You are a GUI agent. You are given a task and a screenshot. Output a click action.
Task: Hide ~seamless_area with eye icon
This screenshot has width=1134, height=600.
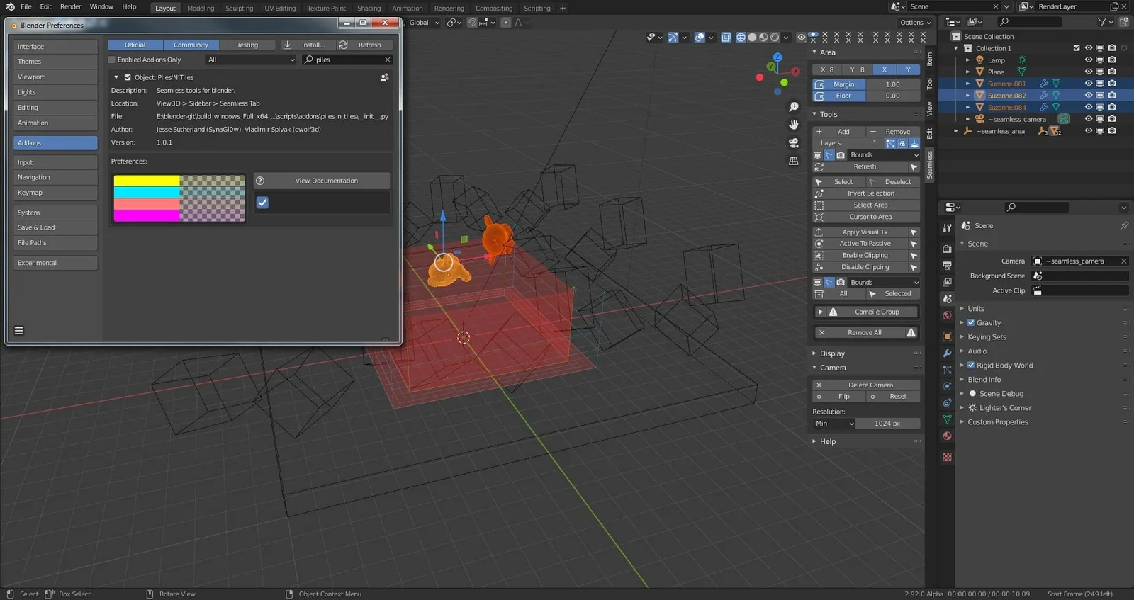pos(1089,130)
